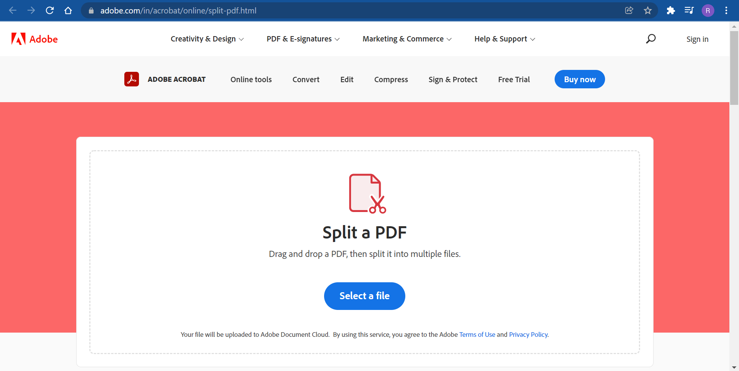Open the browser extensions icon

coord(671,10)
